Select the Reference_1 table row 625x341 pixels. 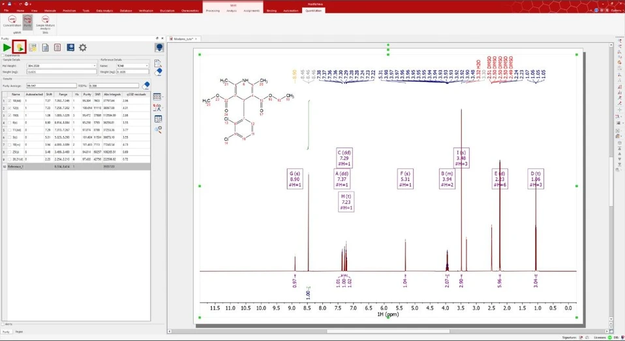[76, 166]
